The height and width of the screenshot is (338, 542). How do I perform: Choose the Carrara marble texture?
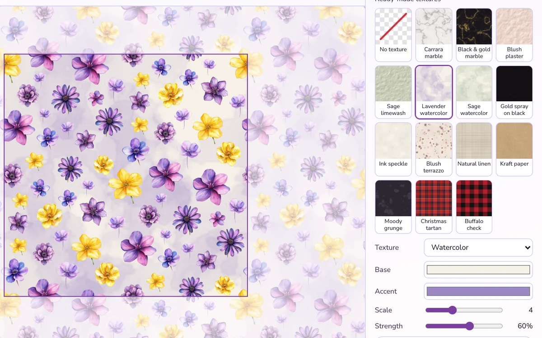(434, 35)
